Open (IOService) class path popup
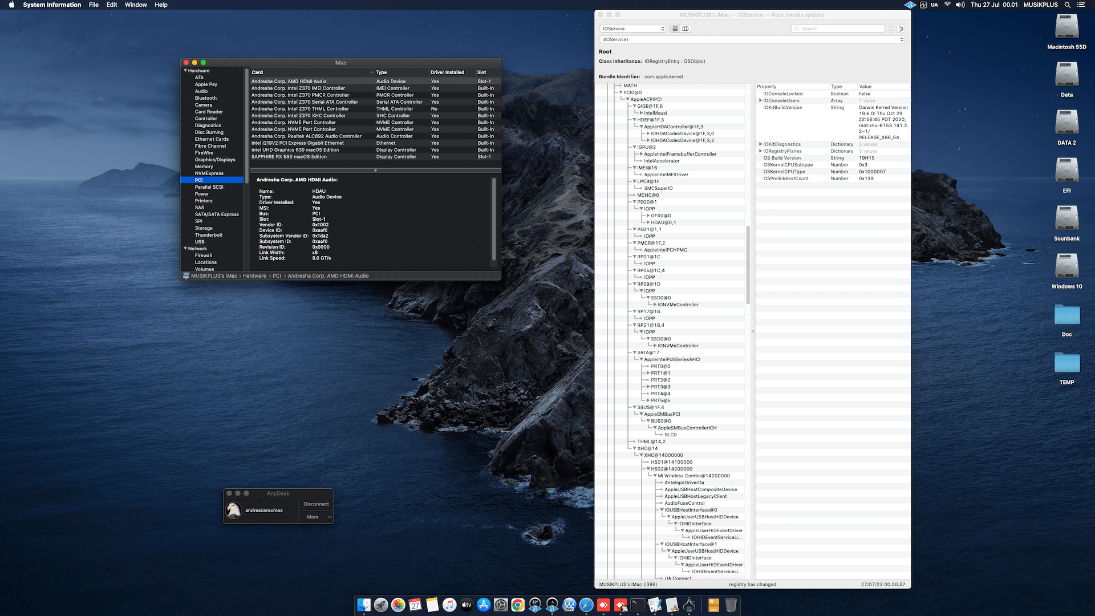Viewport: 1095px width, 616px height. point(752,39)
